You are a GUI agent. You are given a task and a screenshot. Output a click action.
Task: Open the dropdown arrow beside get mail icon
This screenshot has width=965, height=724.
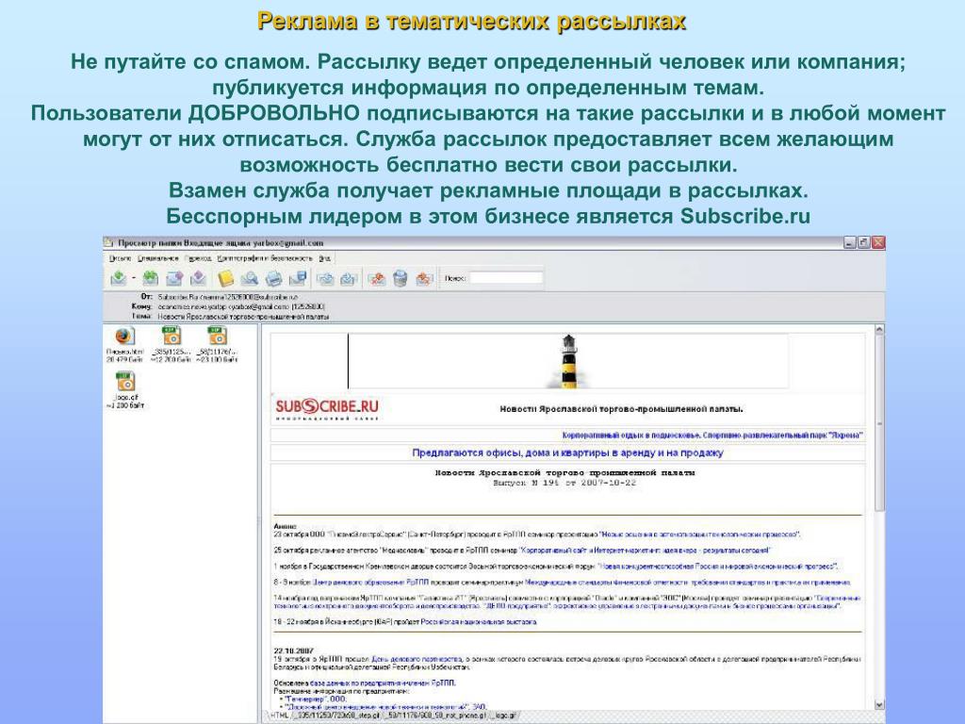134,278
